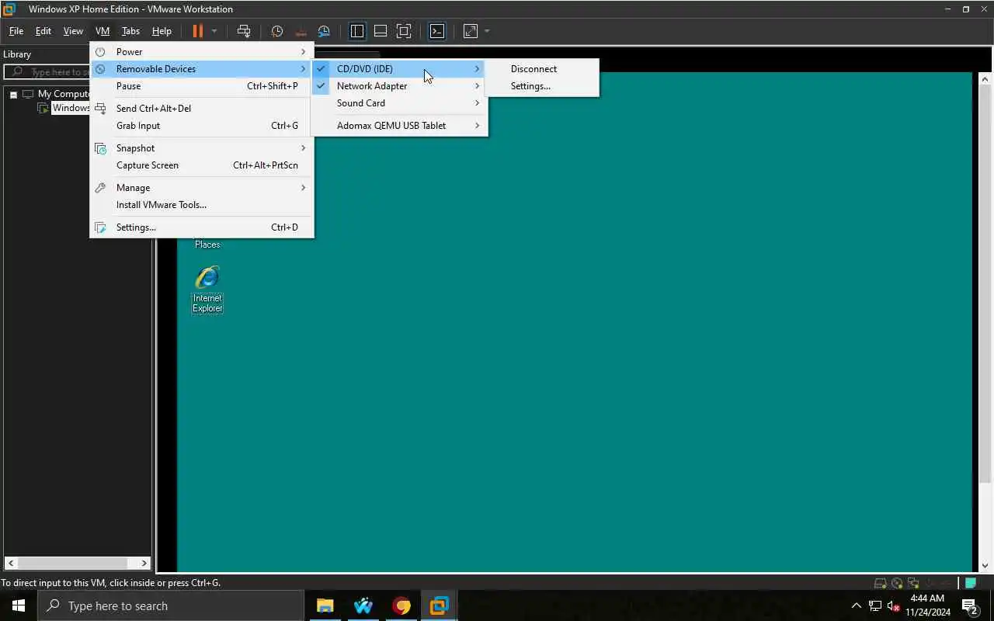
Task: Click the network tray icon
Action: click(874, 605)
